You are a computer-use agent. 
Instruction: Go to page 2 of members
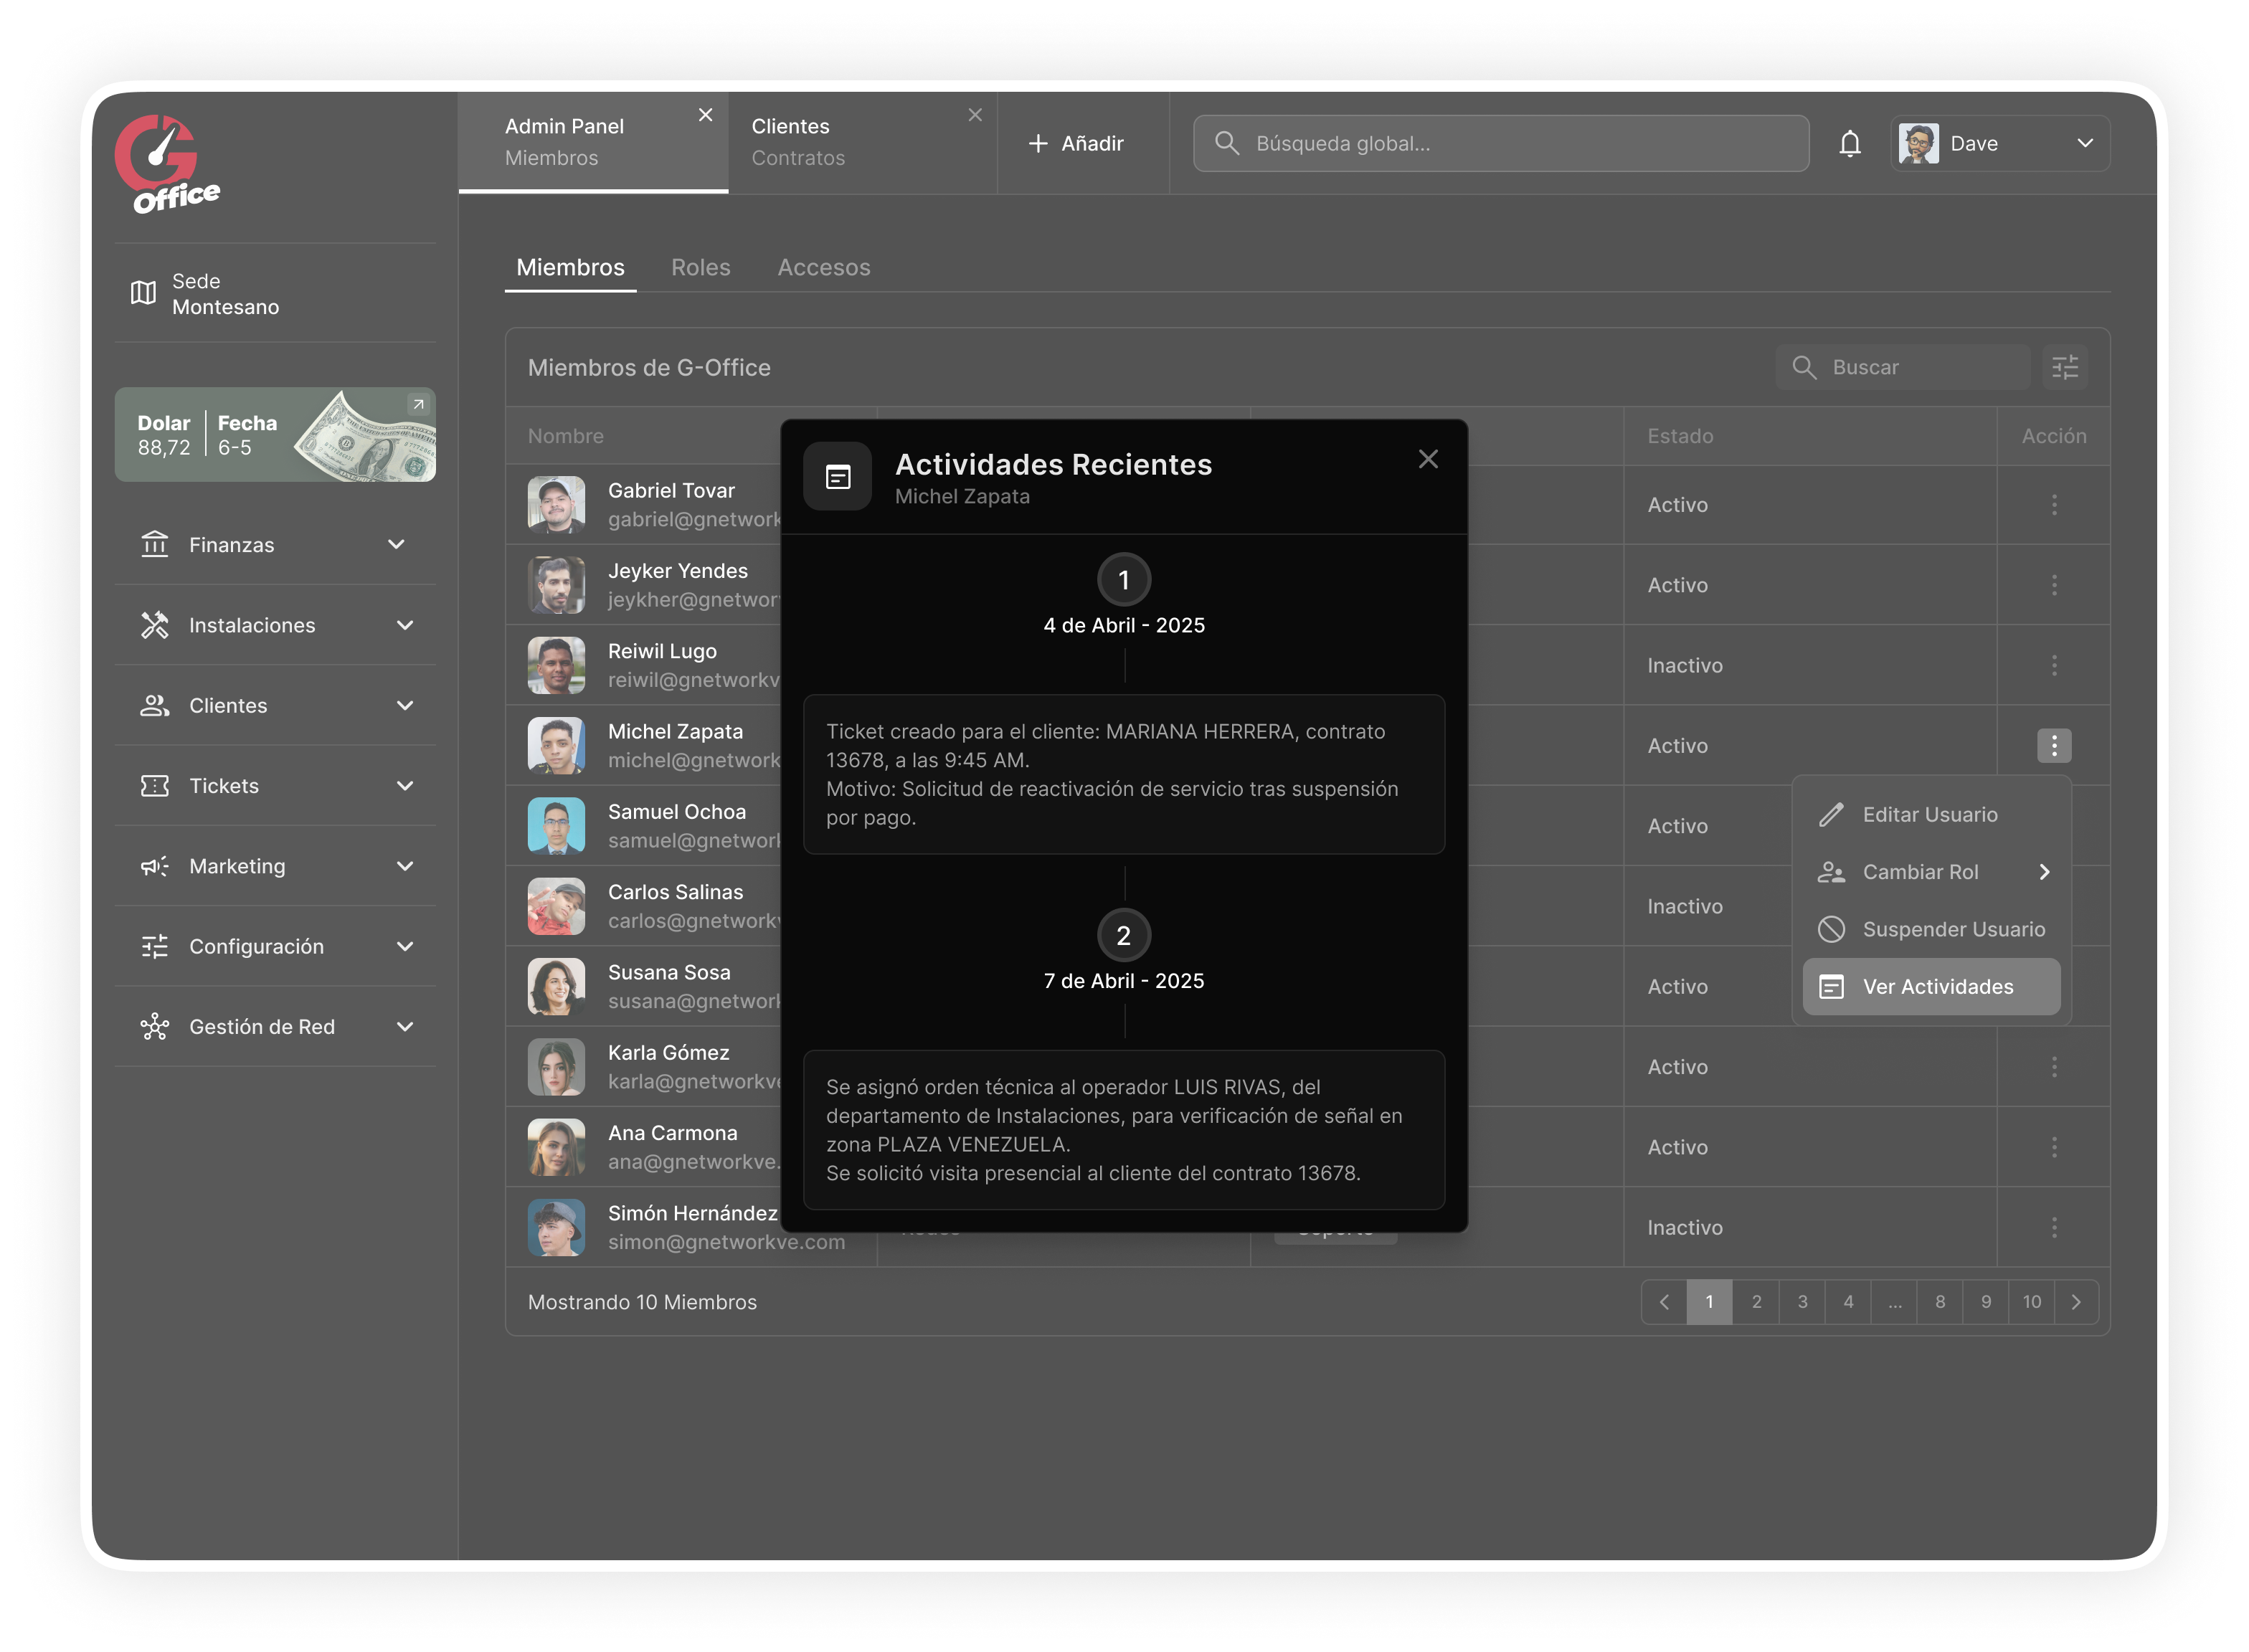(1755, 1301)
